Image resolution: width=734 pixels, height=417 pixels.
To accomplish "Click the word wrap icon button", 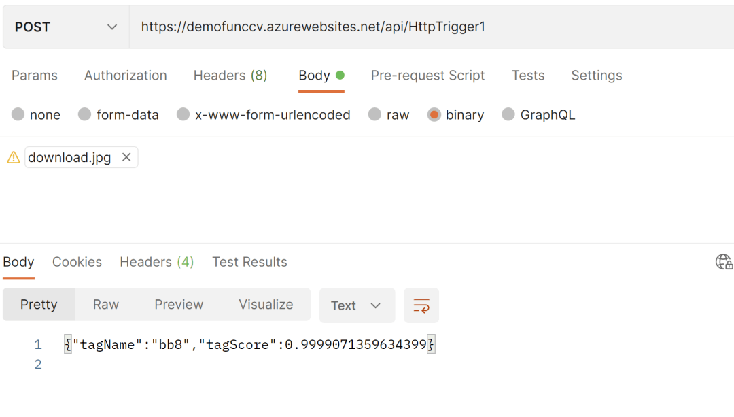I will click(x=421, y=305).
